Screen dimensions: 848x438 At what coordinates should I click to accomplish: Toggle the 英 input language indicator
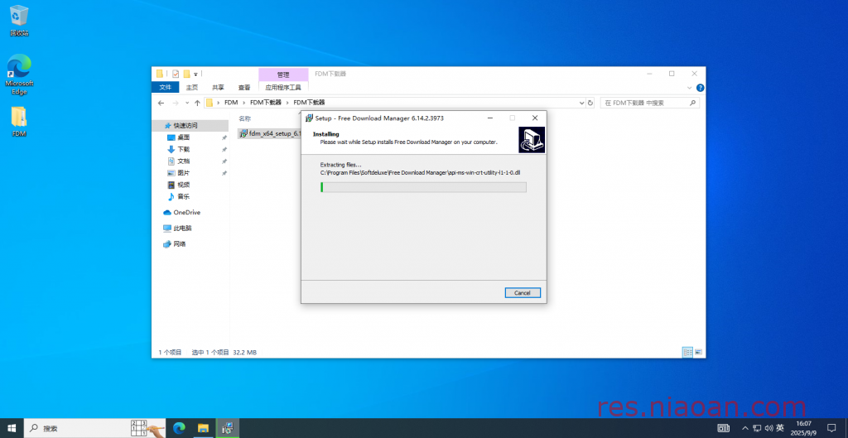780,428
